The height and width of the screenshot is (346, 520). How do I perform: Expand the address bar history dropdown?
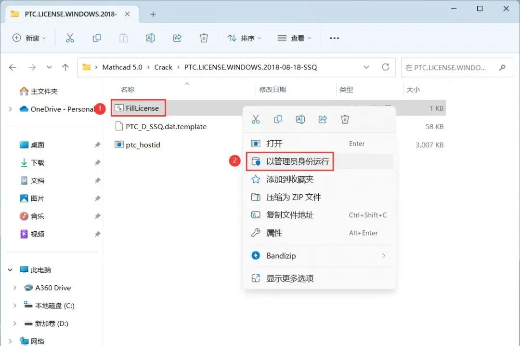tap(366, 67)
